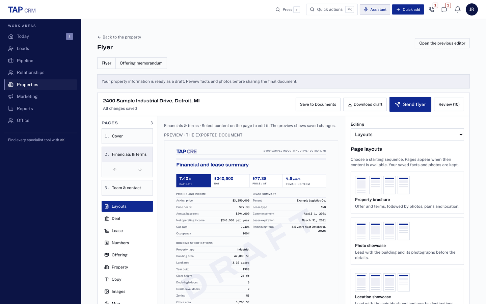This screenshot has height=304, width=486.
Task: Open the JR user avatar menu
Action: [x=471, y=9]
